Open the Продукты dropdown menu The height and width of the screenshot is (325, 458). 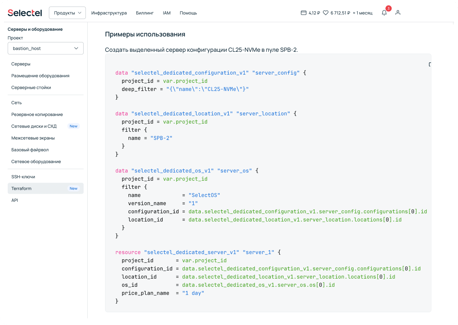point(67,13)
